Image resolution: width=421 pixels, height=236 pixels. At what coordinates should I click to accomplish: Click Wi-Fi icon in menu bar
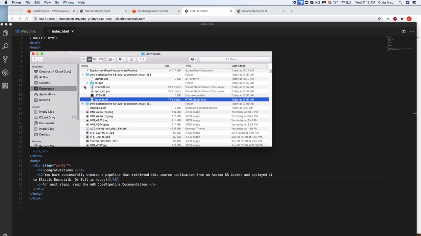click(335, 3)
